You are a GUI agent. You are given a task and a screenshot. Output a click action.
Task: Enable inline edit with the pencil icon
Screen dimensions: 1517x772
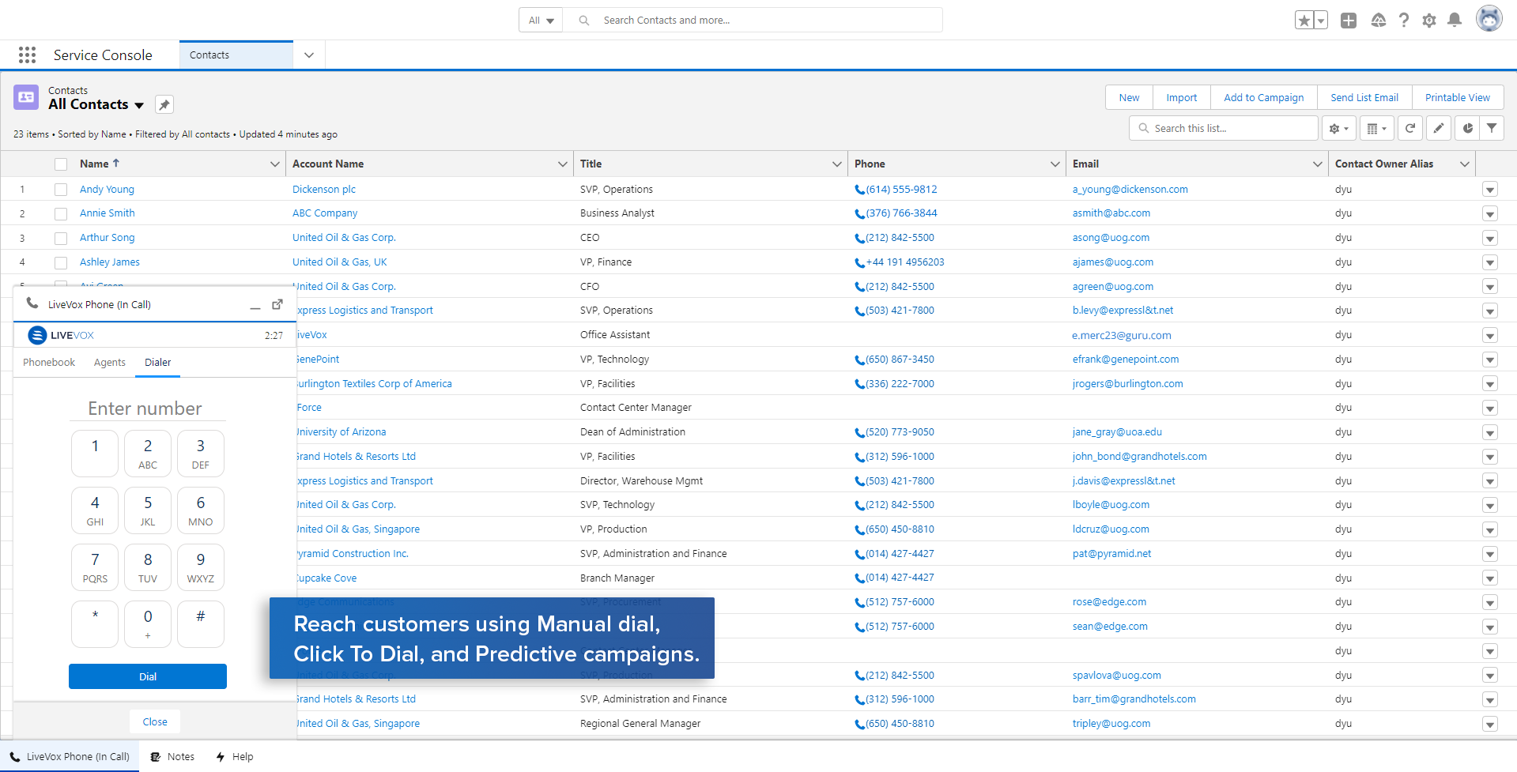click(x=1439, y=127)
